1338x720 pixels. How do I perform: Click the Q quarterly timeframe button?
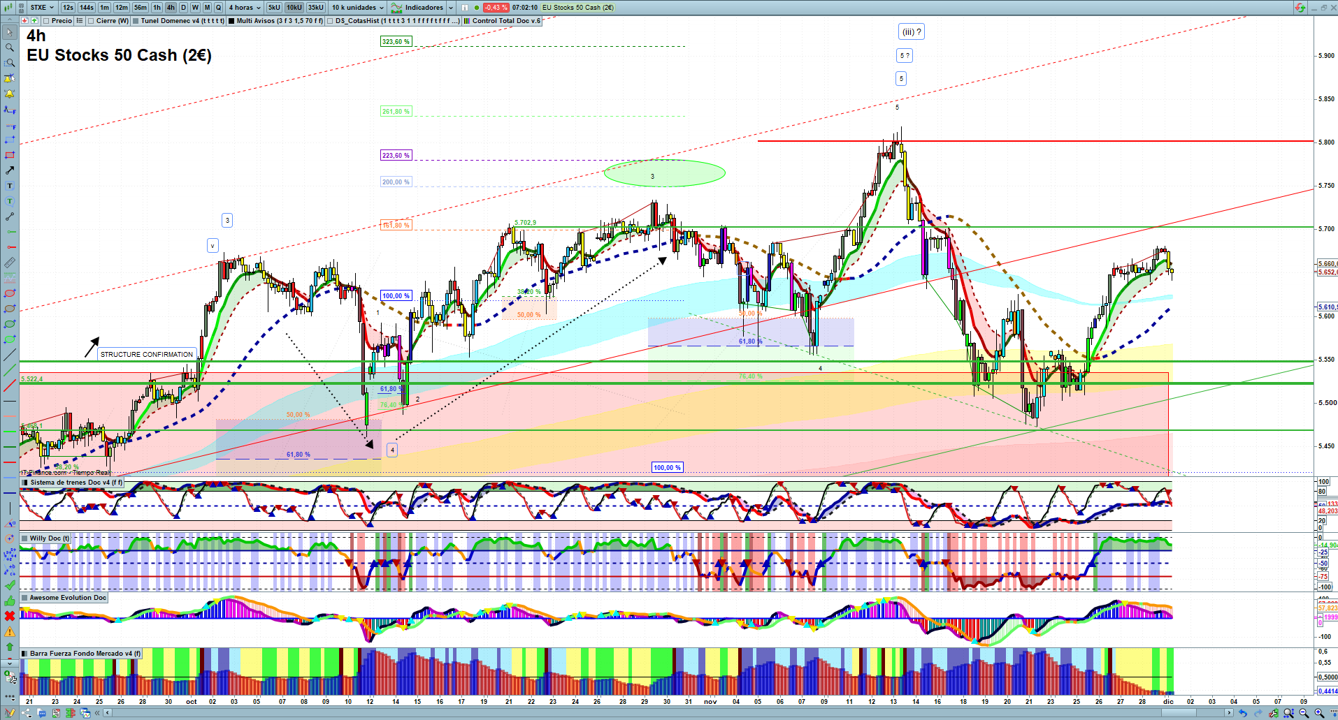tap(218, 8)
